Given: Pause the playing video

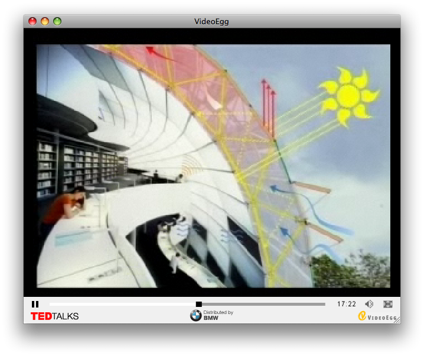Looking at the screenshot, I should (35, 304).
